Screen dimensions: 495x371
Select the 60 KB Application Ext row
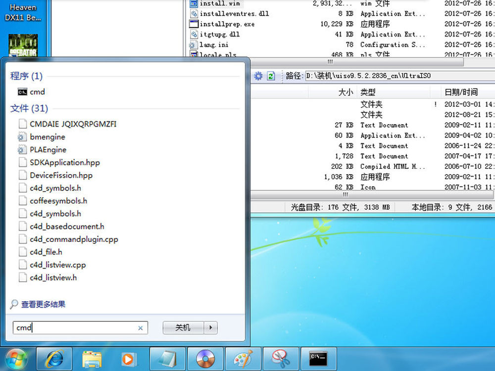point(373,136)
